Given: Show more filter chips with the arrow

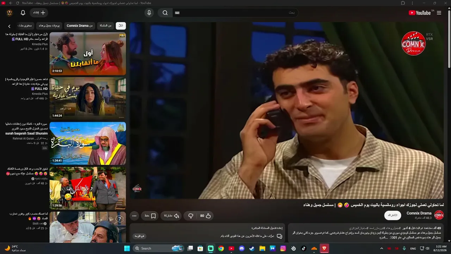Looking at the screenshot, I should [9, 26].
